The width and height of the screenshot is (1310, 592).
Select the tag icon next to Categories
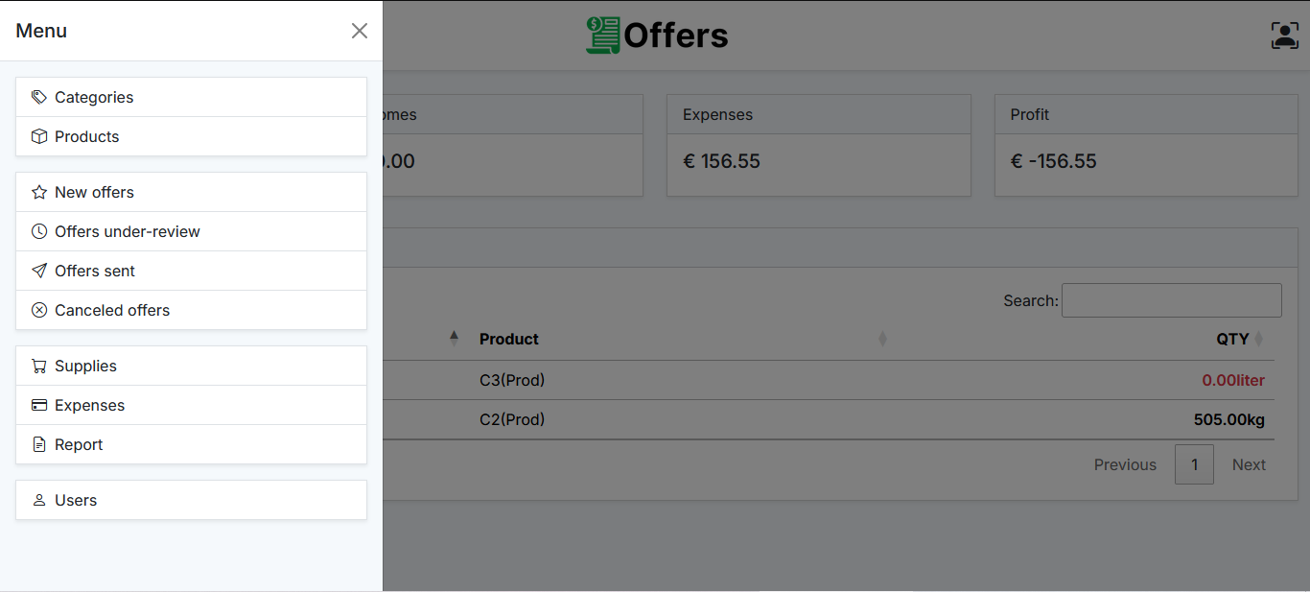click(39, 97)
